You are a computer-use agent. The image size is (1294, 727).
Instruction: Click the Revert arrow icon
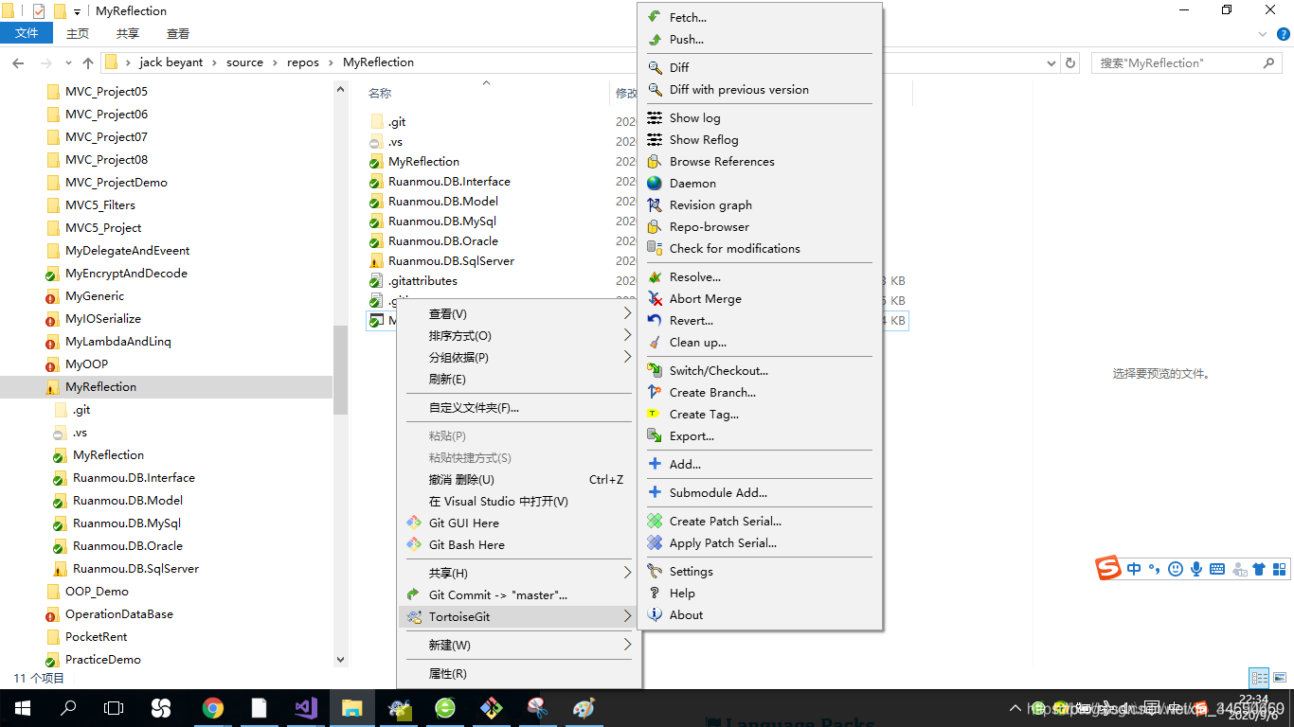pyautogui.click(x=655, y=320)
